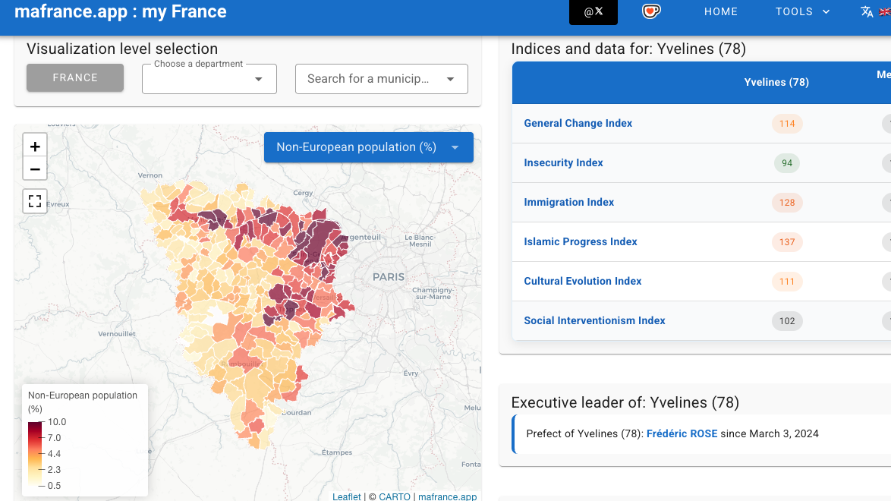
Task: Open the Islamic Progress Index link
Action: (581, 241)
